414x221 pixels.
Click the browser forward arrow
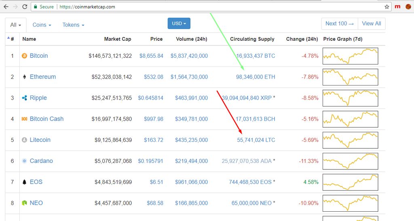[15, 7]
